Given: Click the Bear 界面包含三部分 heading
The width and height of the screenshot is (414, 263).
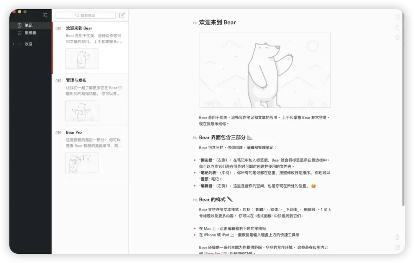Looking at the screenshot, I should pos(222,137).
